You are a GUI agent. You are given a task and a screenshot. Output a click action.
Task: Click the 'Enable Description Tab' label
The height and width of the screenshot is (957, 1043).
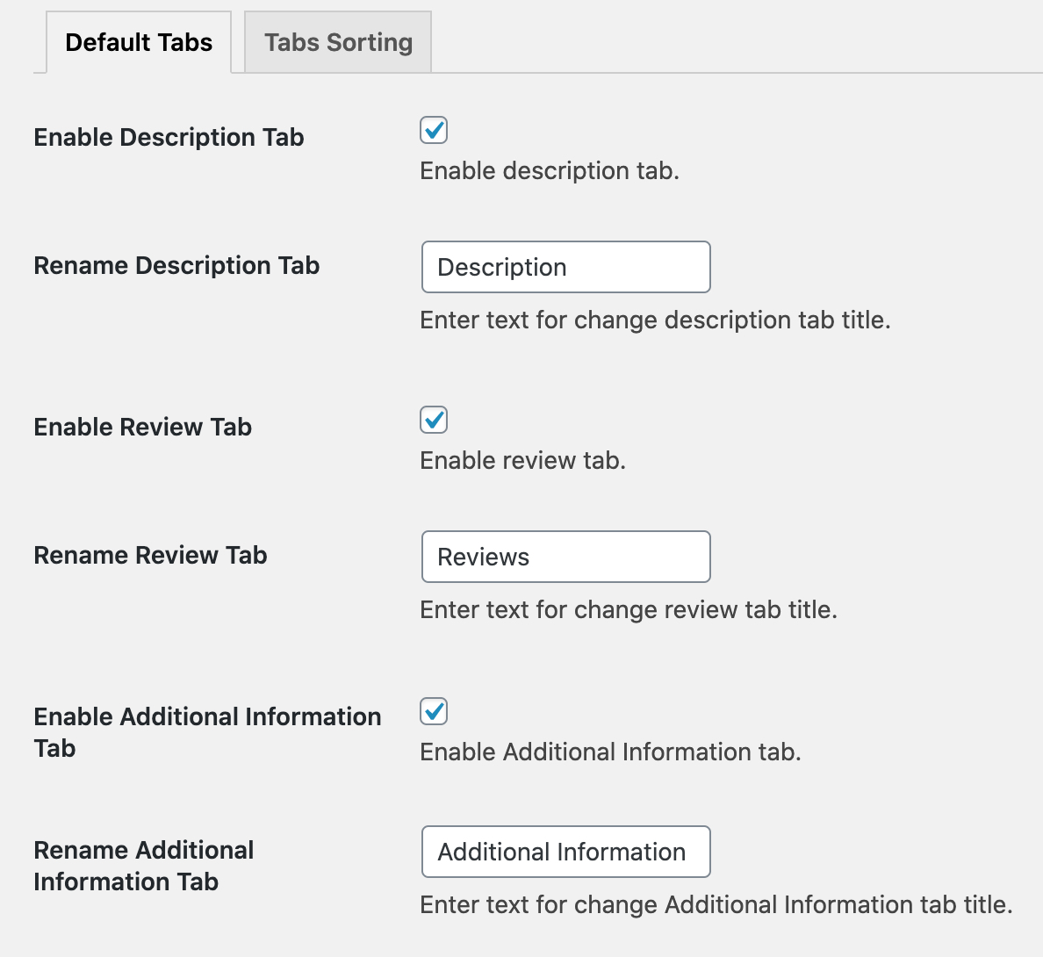pos(169,137)
